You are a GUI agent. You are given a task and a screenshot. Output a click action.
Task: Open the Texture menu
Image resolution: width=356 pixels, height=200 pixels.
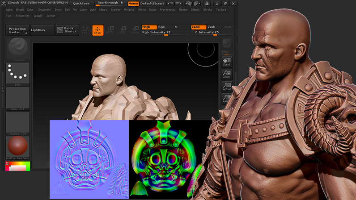(x=221, y=10)
